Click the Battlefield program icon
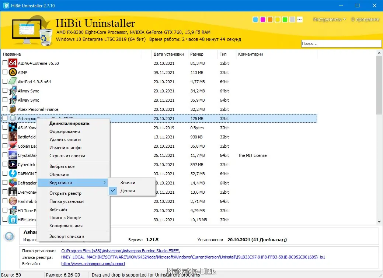 coord(13,137)
